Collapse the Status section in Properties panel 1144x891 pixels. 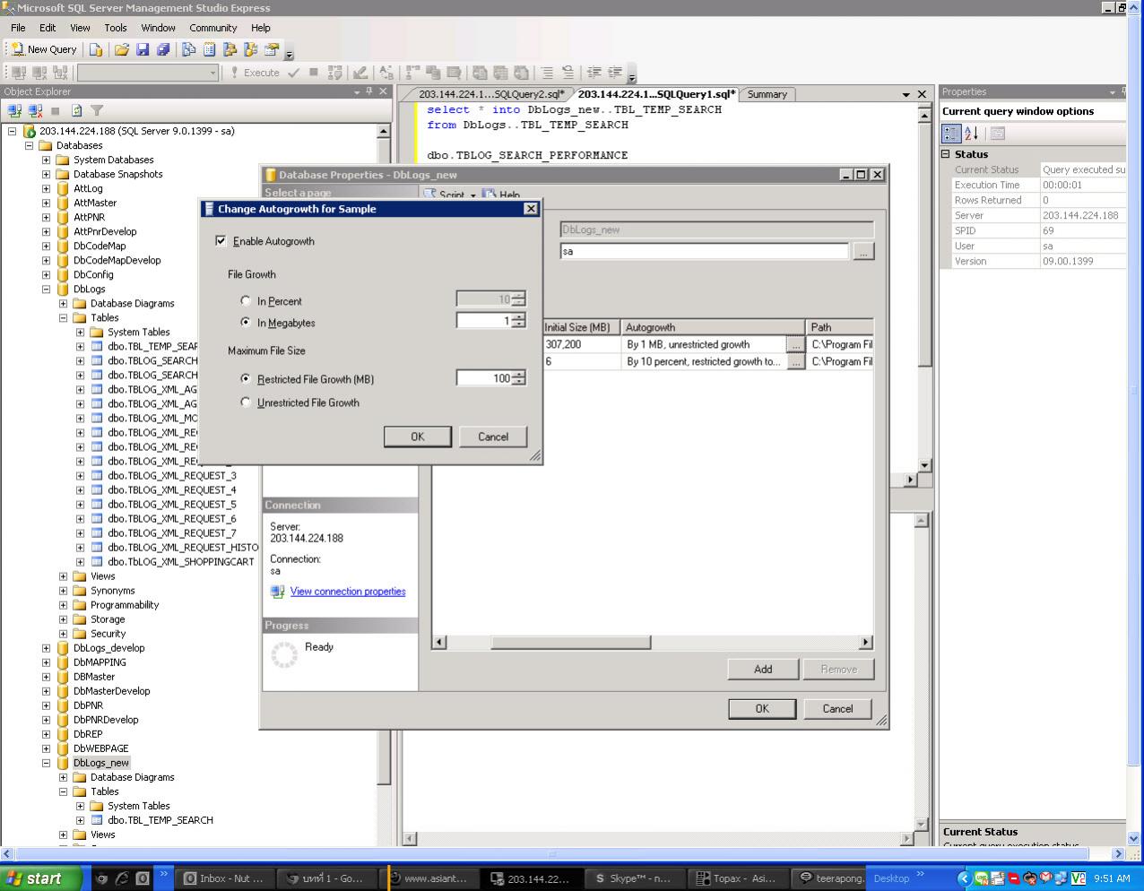coord(946,154)
